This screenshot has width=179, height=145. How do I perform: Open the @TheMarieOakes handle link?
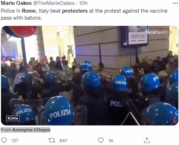54,3
